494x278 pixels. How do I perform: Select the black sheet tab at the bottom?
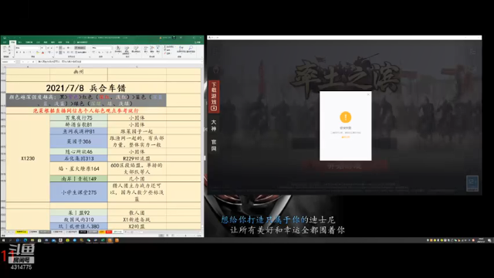(x=83, y=232)
